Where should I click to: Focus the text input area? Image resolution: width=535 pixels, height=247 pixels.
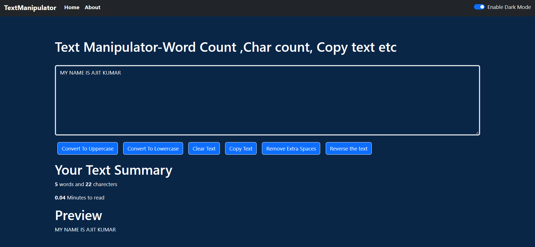[x=267, y=100]
